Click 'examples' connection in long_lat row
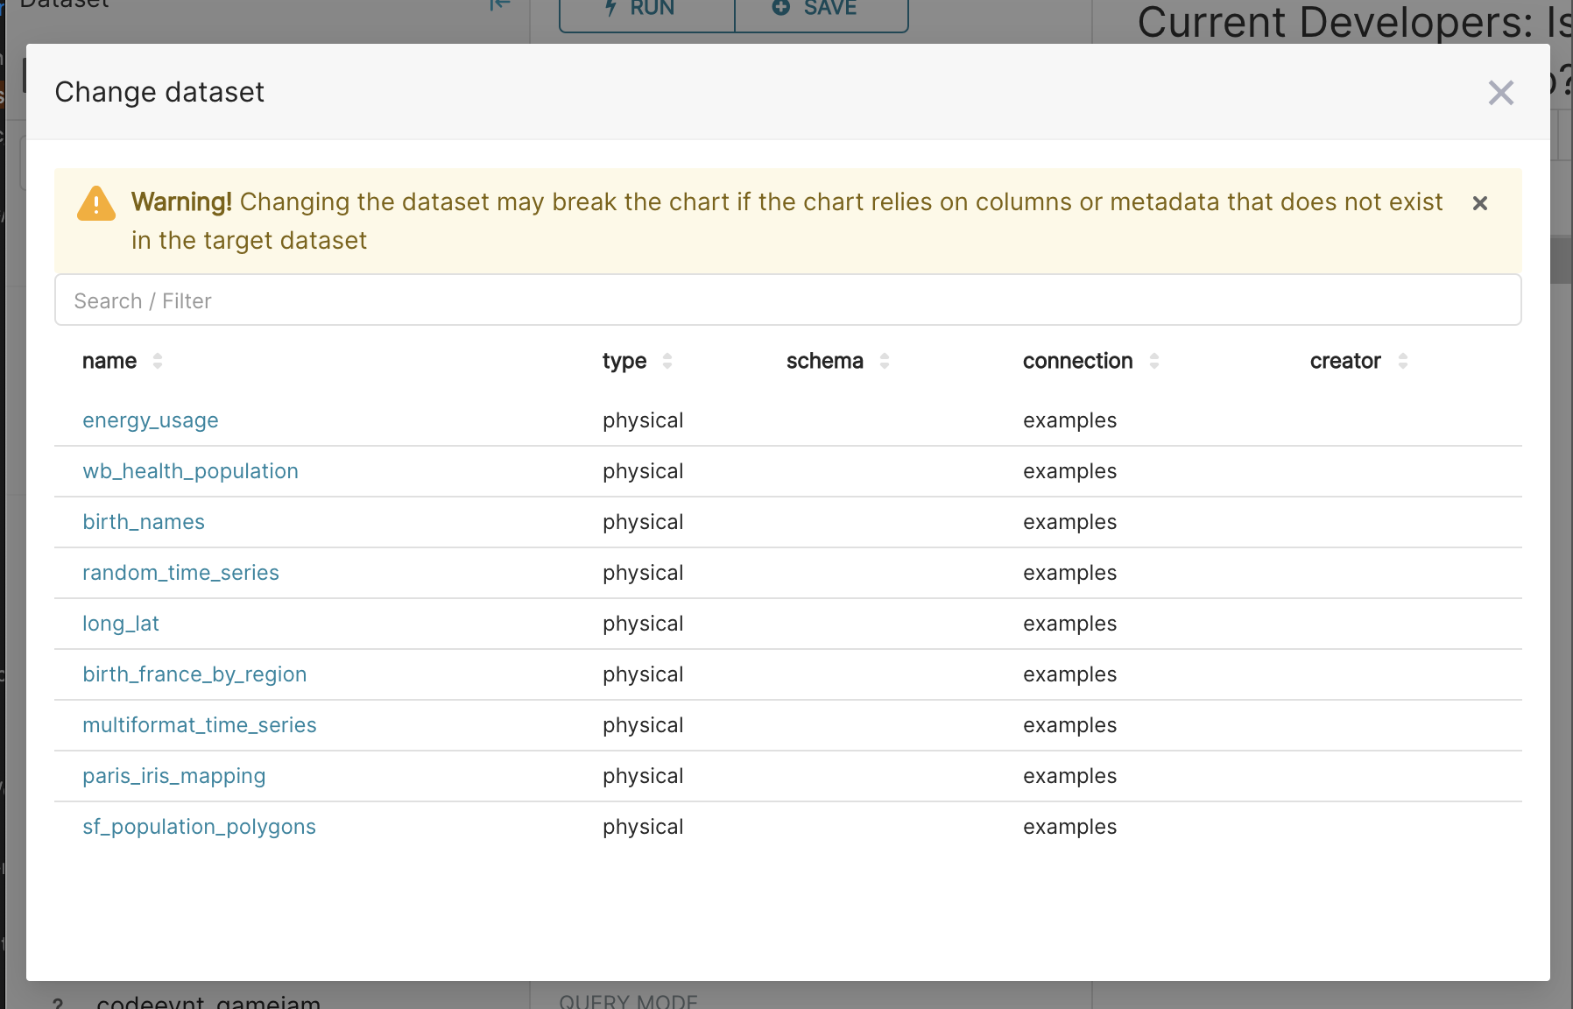The width and height of the screenshot is (1573, 1009). point(1069,624)
